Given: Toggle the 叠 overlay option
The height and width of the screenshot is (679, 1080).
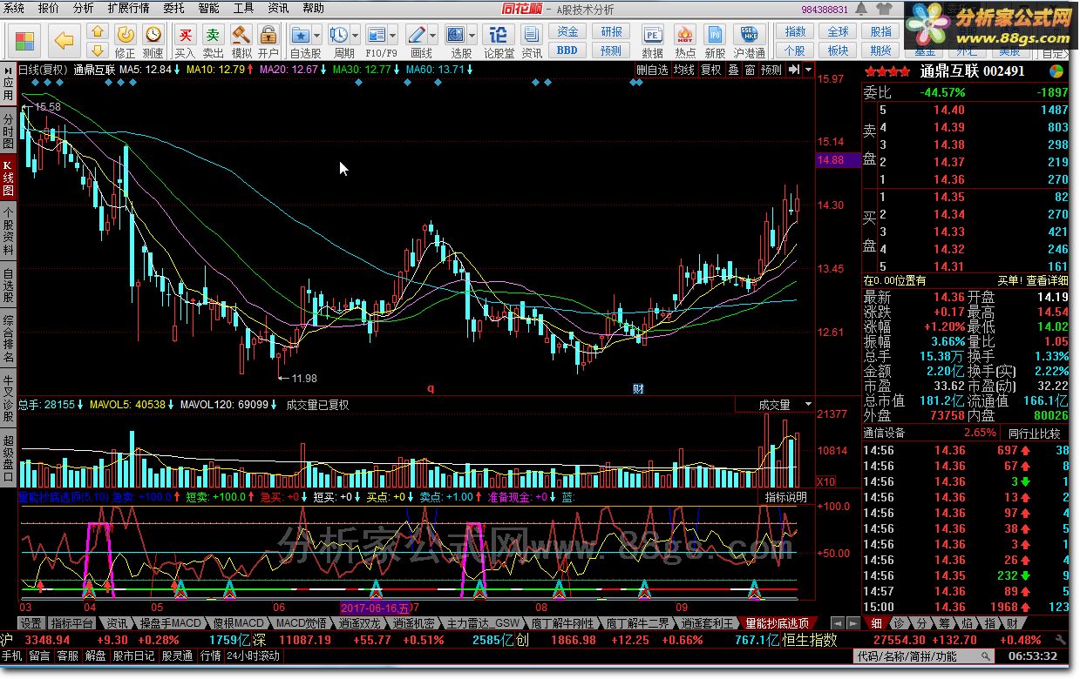Looking at the screenshot, I should pyautogui.click(x=734, y=70).
